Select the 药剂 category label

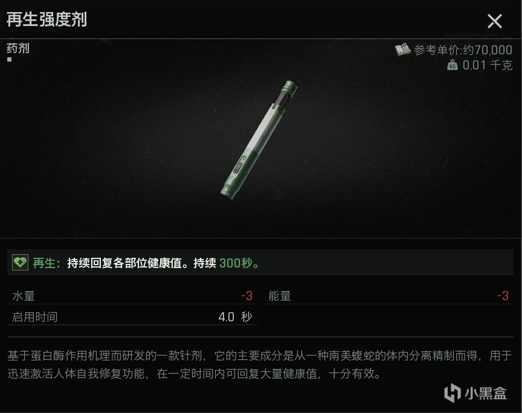pyautogui.click(x=18, y=48)
